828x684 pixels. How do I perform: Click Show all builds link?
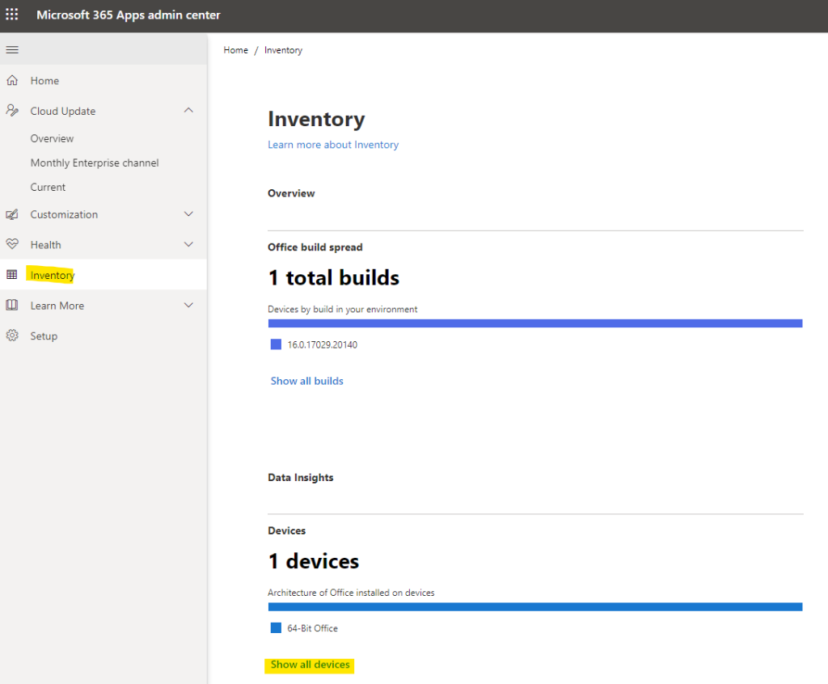coord(306,381)
